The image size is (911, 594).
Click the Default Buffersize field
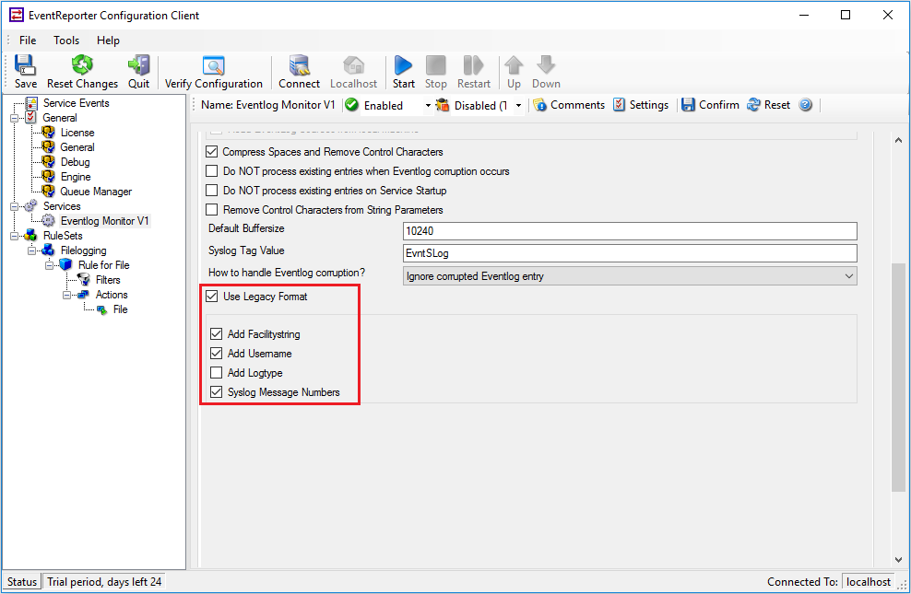[630, 231]
